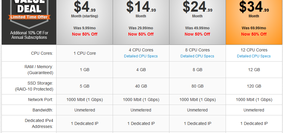Click the Now 50% Off text under $4.99
Screen dimensions: 283x133
(85, 34)
